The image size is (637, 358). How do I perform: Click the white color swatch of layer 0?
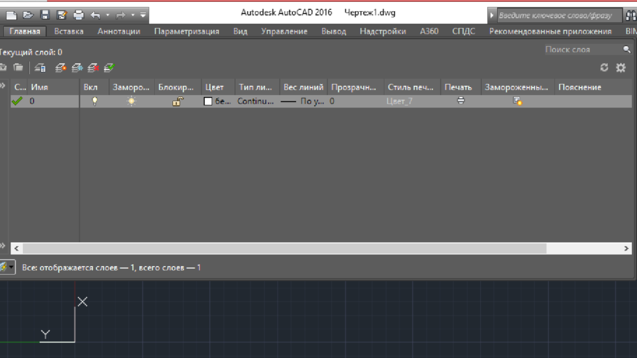pyautogui.click(x=208, y=101)
